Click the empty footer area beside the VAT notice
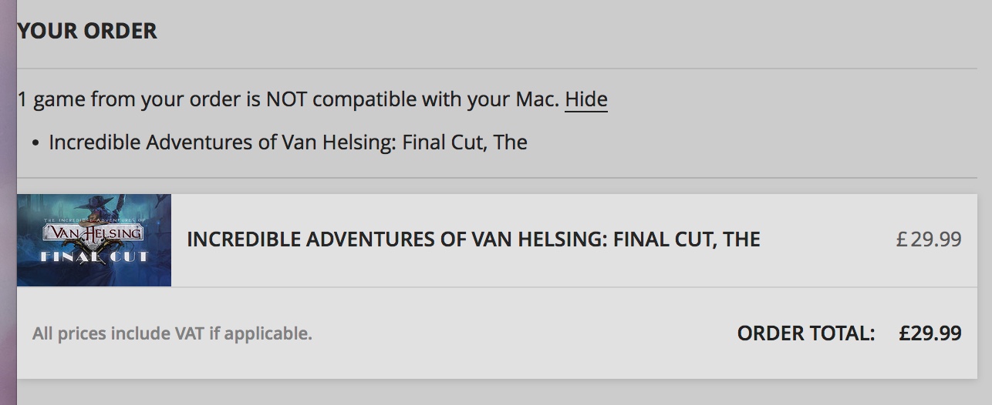992x405 pixels. coord(525,334)
